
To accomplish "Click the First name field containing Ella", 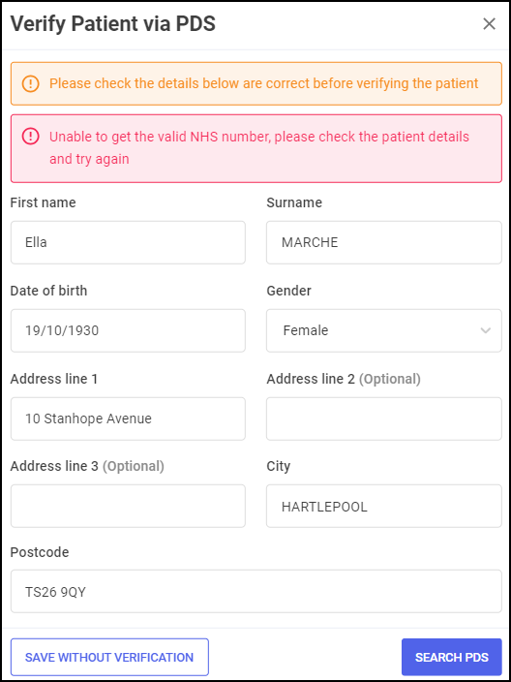I will point(128,242).
